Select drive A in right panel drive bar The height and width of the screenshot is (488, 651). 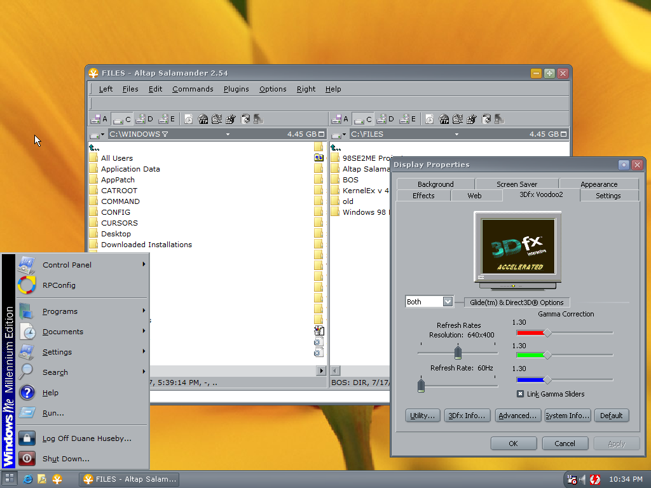pyautogui.click(x=341, y=119)
